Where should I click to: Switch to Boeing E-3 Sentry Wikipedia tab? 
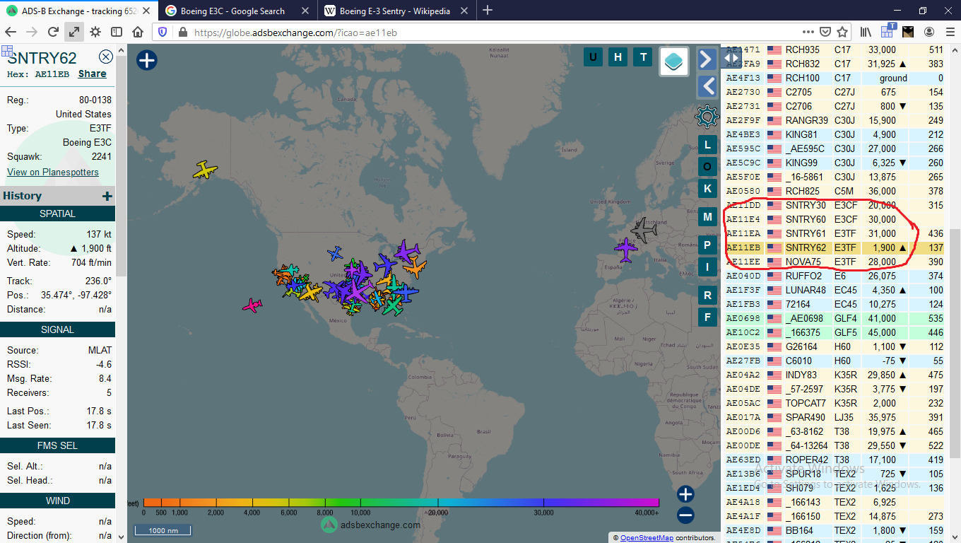pos(398,11)
